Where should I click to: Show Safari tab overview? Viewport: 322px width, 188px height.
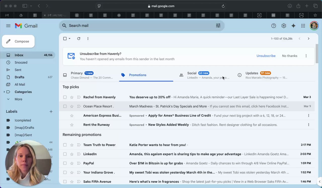tap(315, 6)
